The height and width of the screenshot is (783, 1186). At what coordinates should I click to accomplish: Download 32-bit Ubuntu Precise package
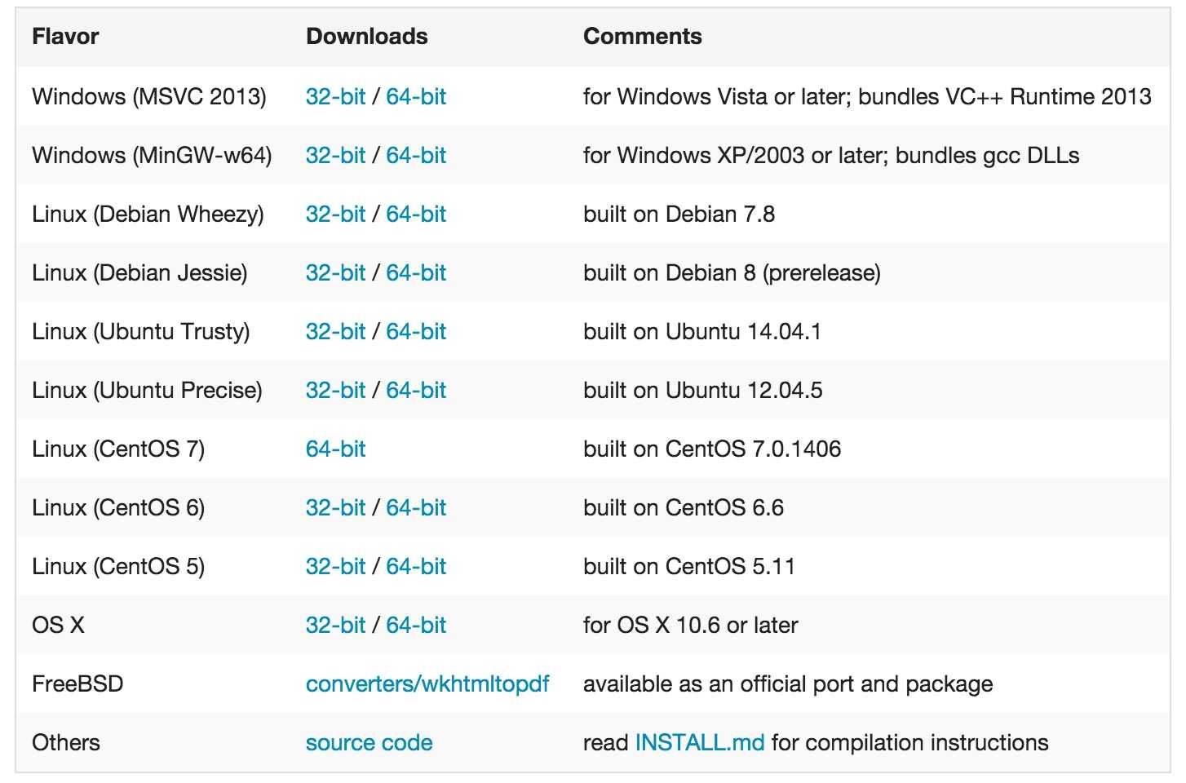click(335, 390)
